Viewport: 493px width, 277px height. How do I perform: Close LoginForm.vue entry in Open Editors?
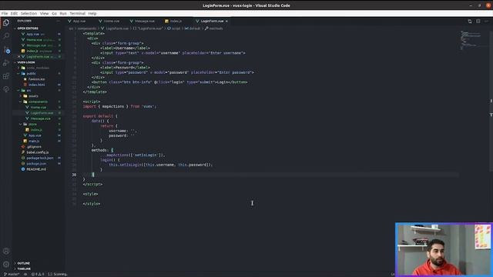18,56
